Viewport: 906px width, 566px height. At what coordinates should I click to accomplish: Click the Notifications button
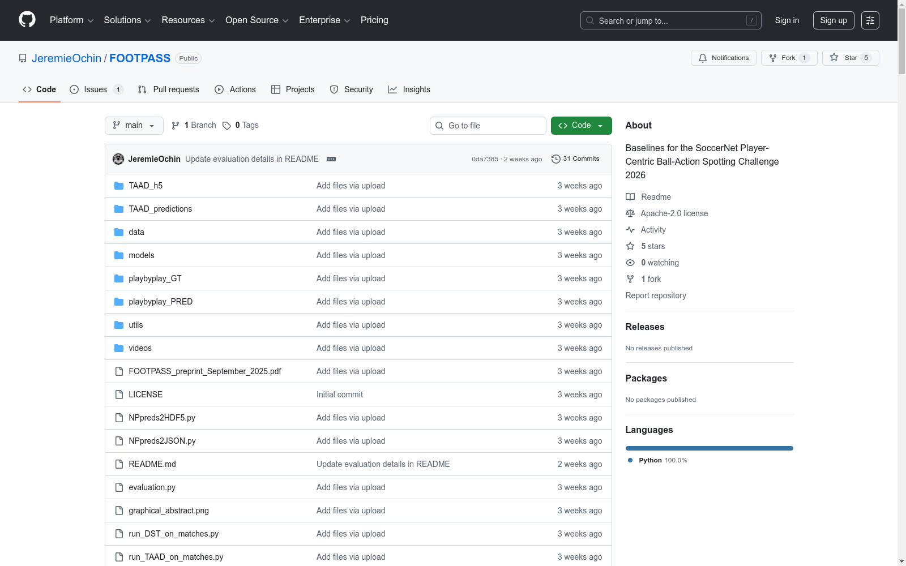[x=724, y=58]
